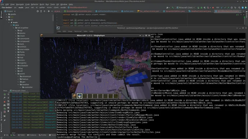This screenshot has height=139, width=248.
Task: Show hidden editor tabs chevron
Action: (x=243, y=11)
